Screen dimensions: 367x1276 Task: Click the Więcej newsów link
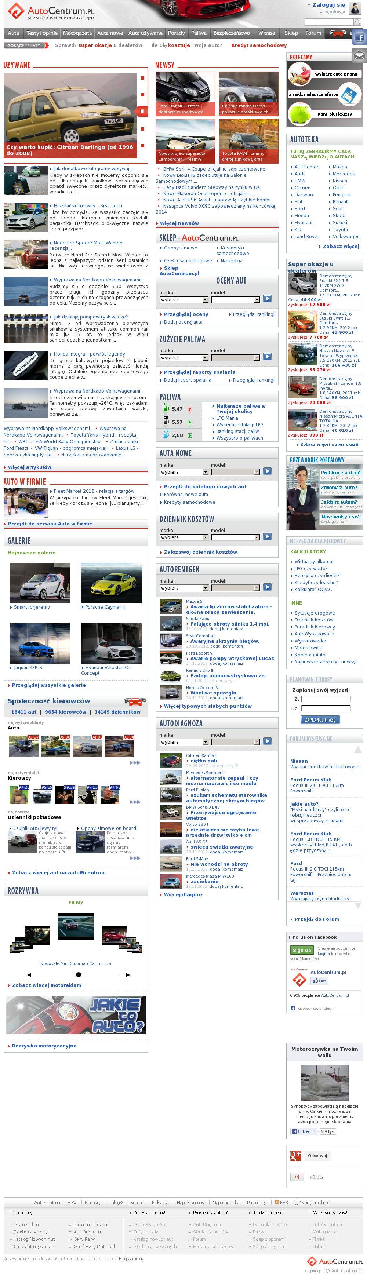[x=179, y=223]
